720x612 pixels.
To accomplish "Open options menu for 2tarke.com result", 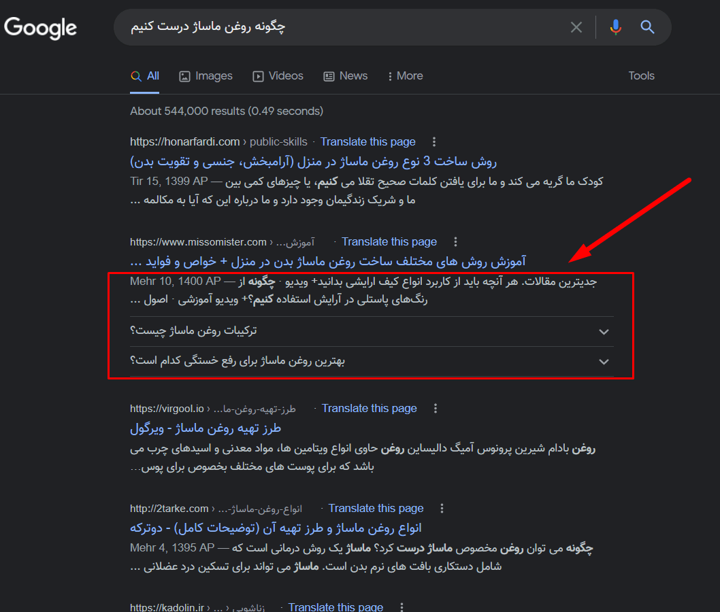I will (442, 509).
